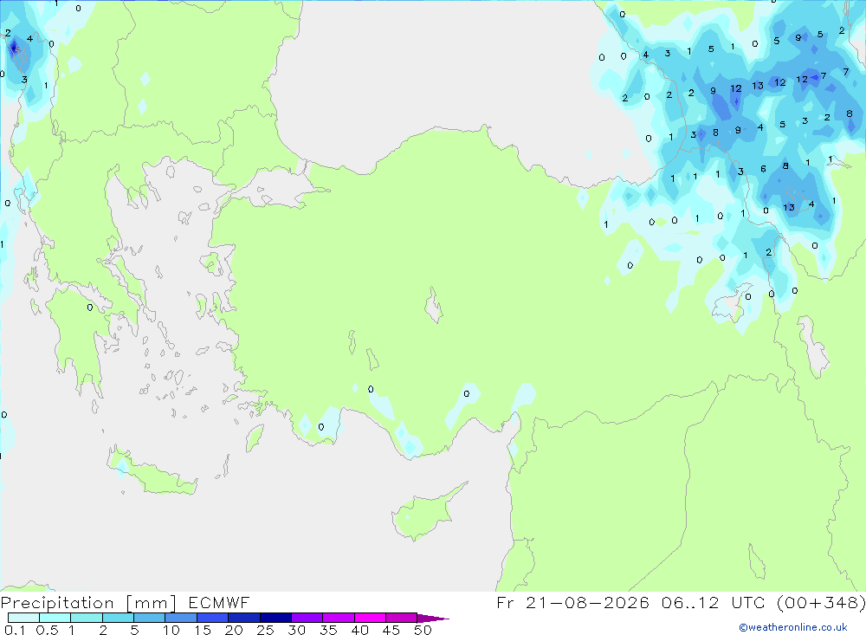Select the 1–2 mm legend color box

coord(86,618)
